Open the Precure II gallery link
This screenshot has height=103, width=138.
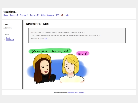click(x=24, y=15)
